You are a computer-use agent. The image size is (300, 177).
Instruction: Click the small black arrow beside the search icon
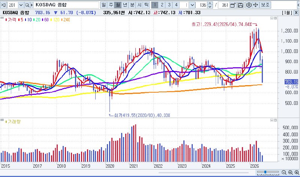[x=31, y=5]
